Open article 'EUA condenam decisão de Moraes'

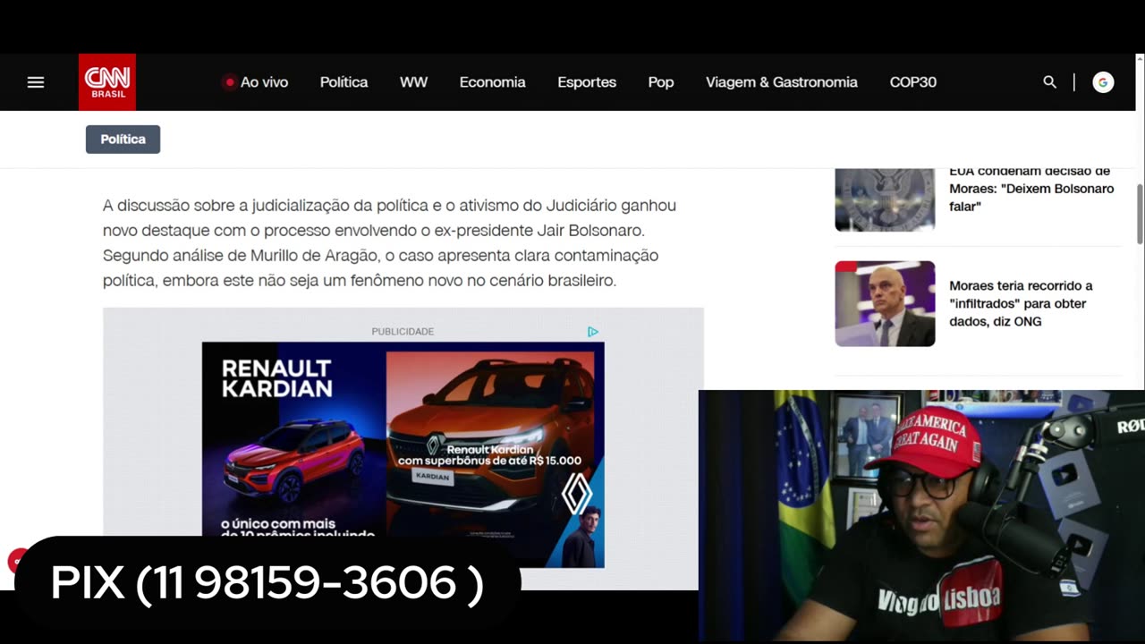click(x=1031, y=189)
